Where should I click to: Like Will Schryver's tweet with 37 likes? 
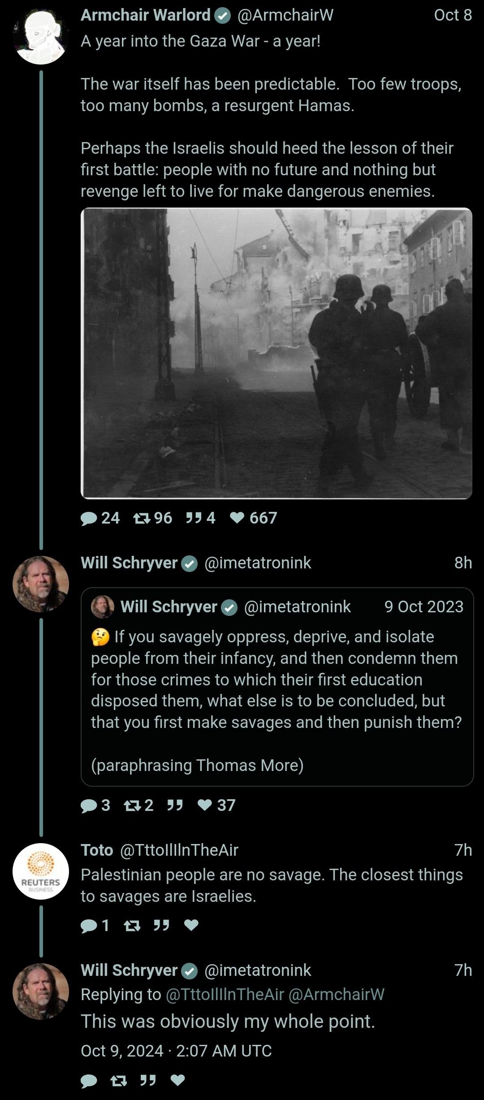pos(205,806)
